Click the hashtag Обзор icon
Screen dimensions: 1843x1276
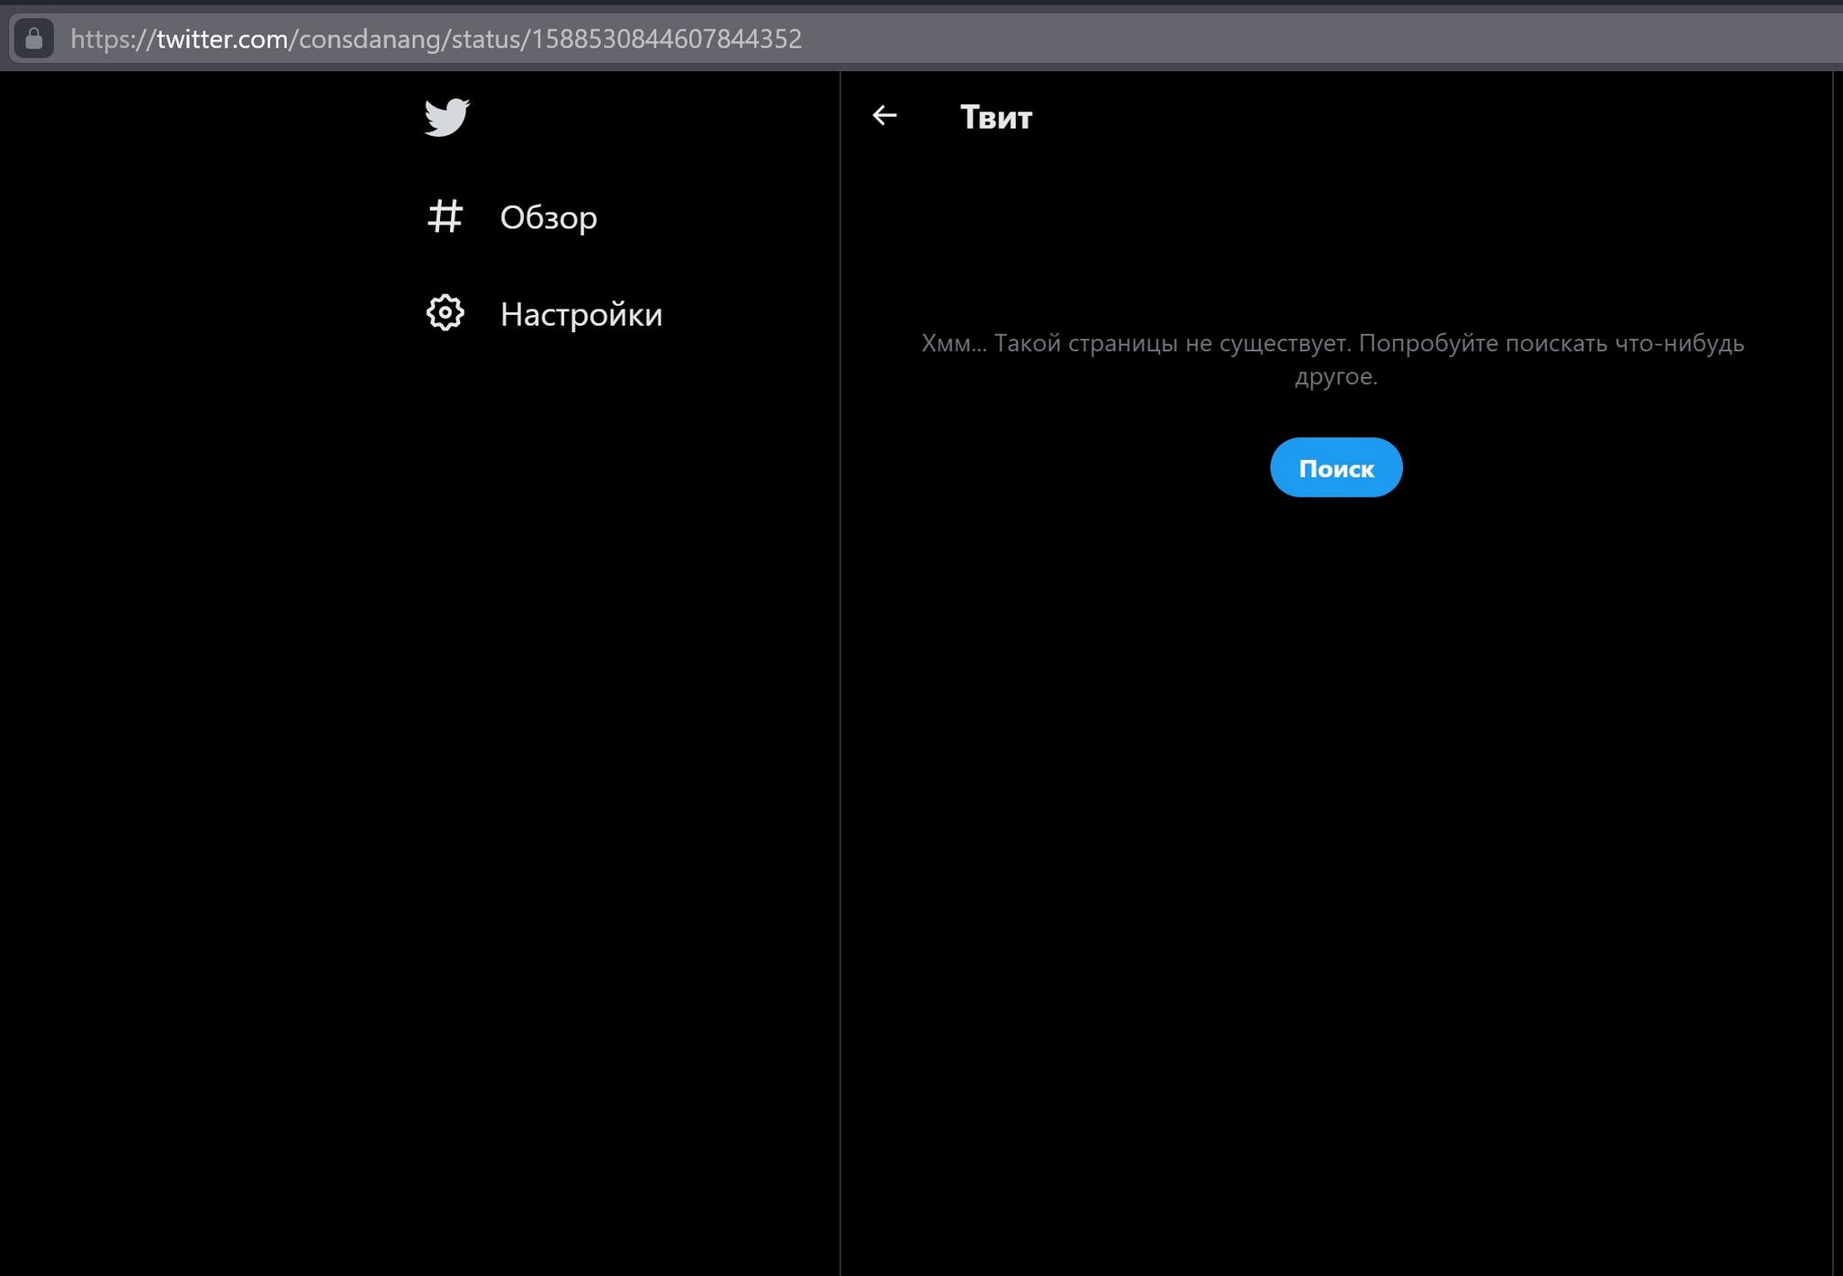point(445,217)
